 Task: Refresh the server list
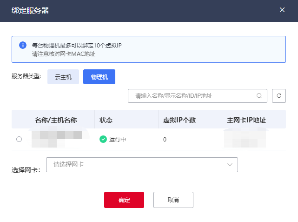(x=279, y=96)
